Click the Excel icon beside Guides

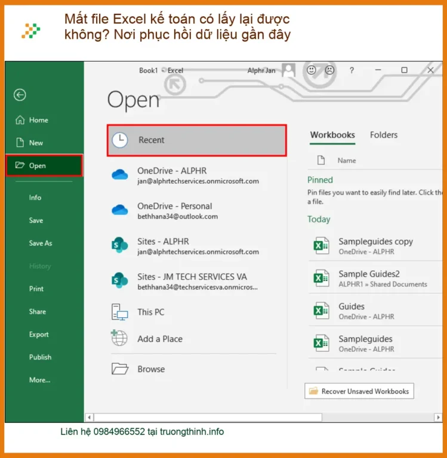click(x=321, y=311)
